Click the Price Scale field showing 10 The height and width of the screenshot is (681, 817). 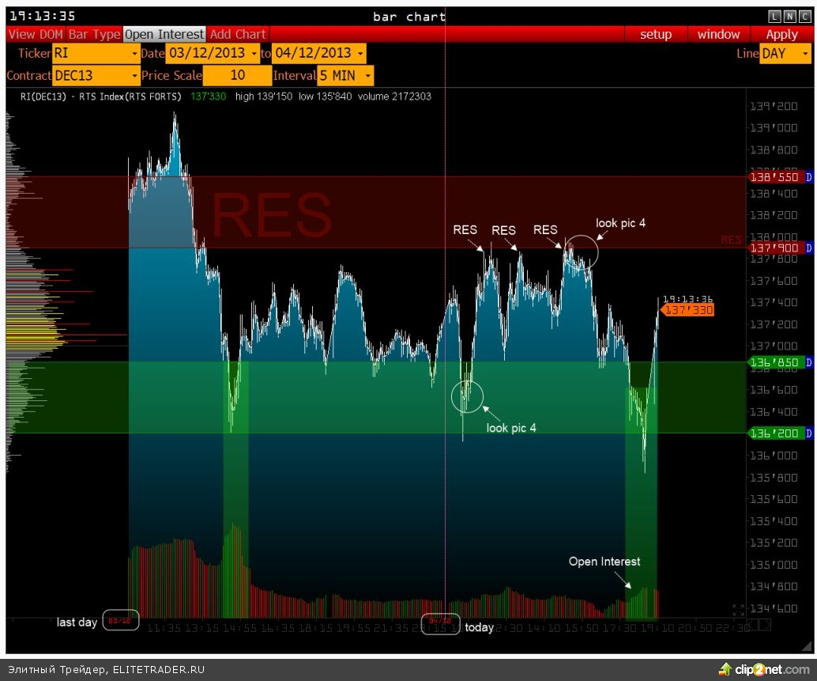[x=236, y=76]
